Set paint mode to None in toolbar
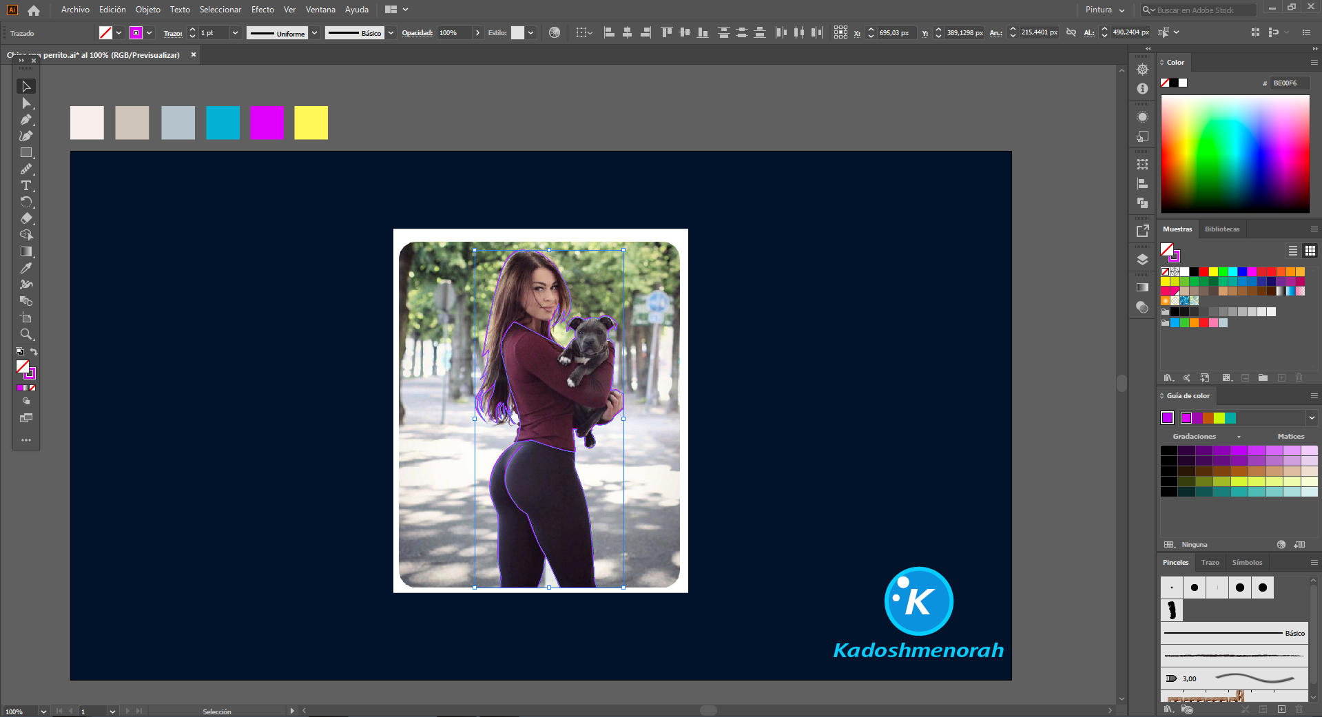The width and height of the screenshot is (1322, 717). (32, 388)
